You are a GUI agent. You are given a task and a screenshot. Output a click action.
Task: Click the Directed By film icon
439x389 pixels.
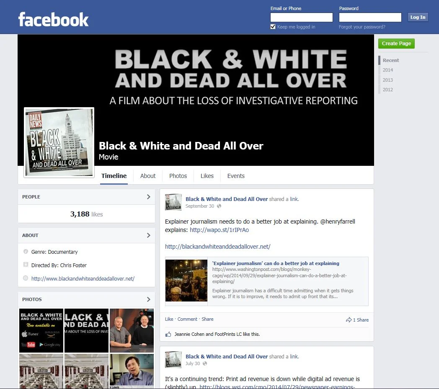[x=26, y=265]
